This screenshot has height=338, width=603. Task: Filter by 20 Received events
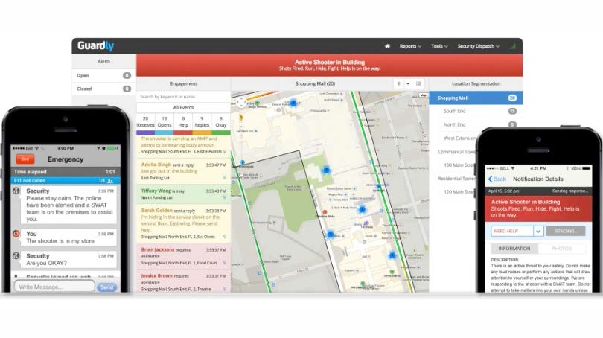point(146,121)
